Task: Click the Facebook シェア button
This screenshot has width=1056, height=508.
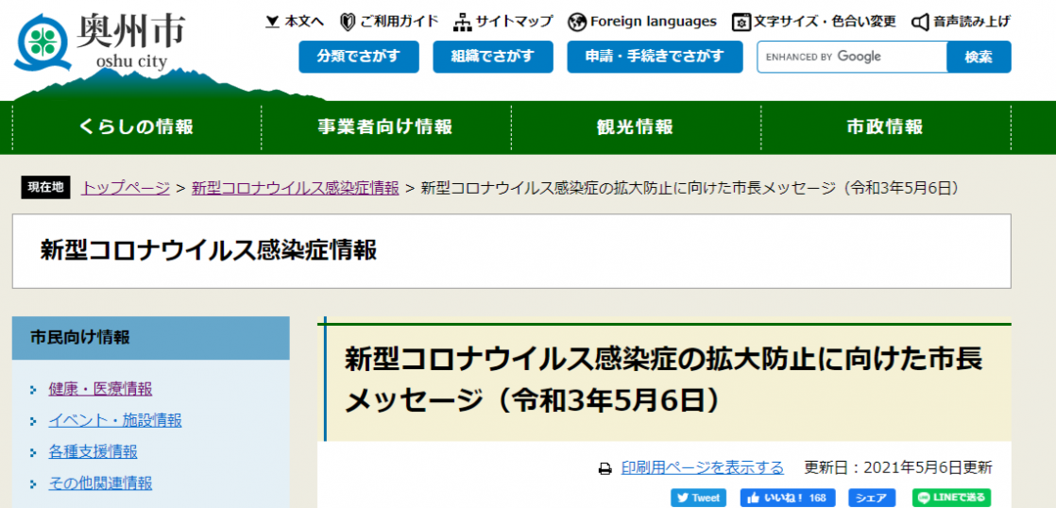Action: tap(872, 498)
